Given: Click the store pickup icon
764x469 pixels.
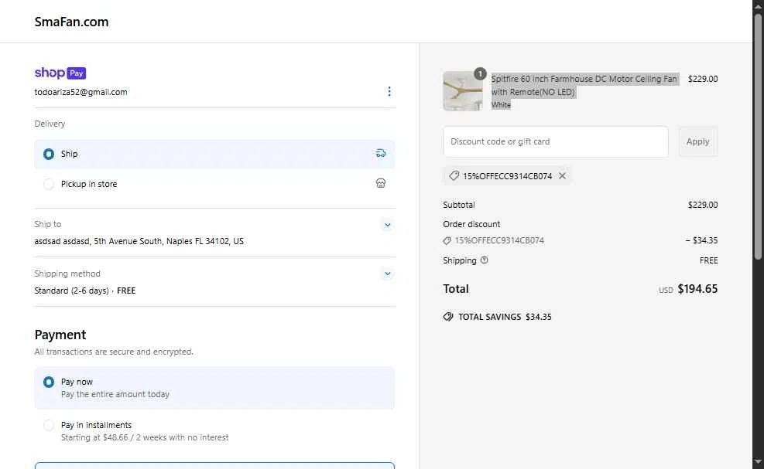Looking at the screenshot, I should pos(381,183).
